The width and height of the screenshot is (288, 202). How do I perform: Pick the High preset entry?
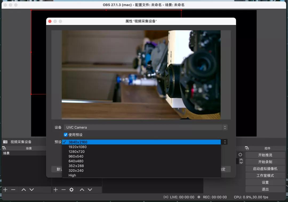tap(72, 175)
